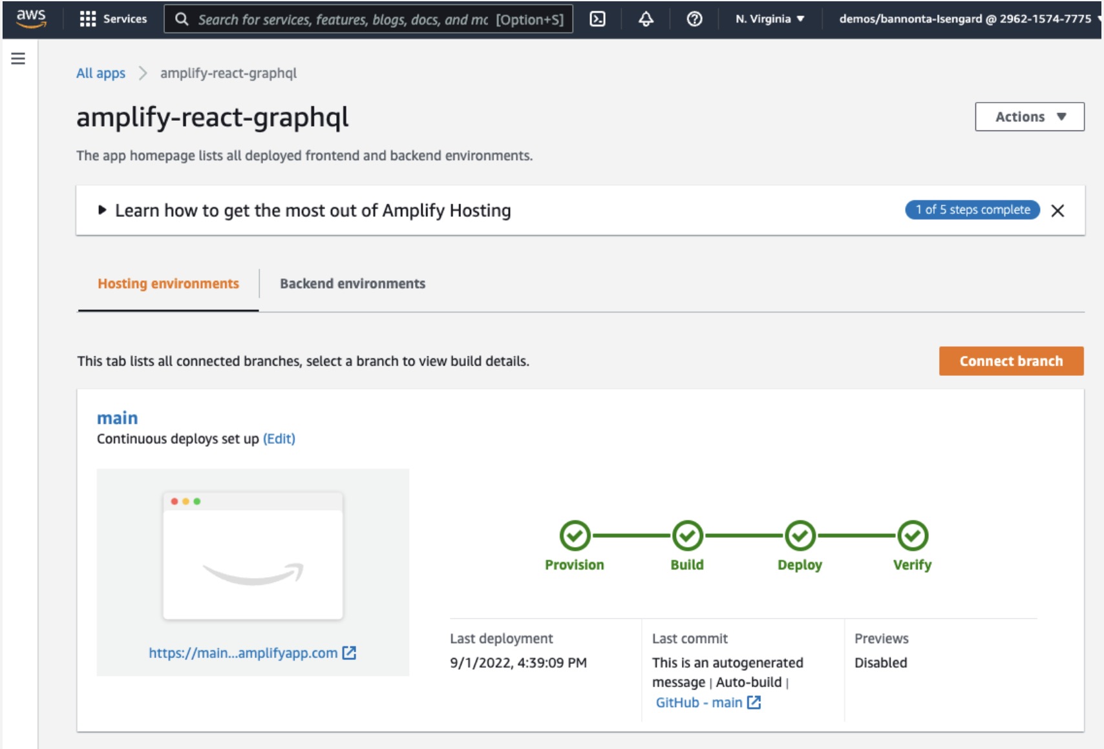Click the Build step checkmark icon

(x=687, y=535)
